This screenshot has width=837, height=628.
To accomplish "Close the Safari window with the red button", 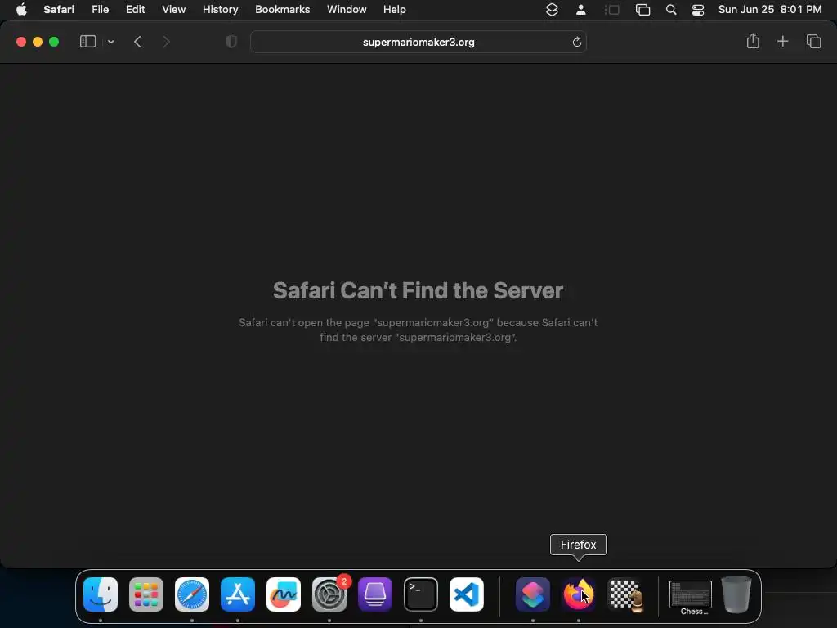I will tap(21, 42).
